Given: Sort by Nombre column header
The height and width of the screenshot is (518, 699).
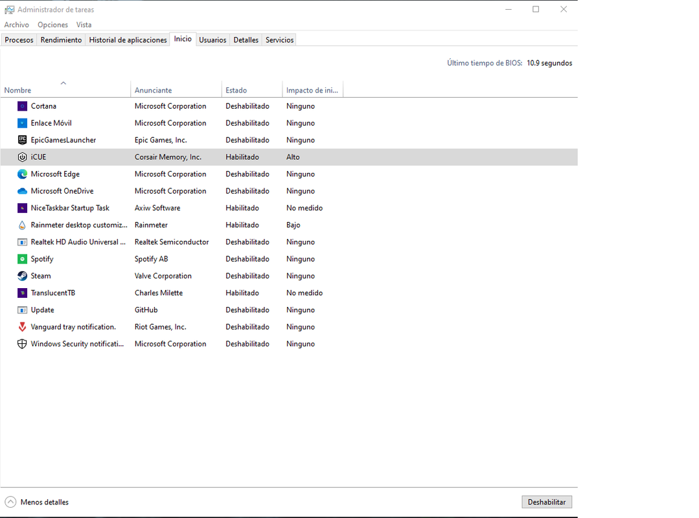Looking at the screenshot, I should point(65,90).
